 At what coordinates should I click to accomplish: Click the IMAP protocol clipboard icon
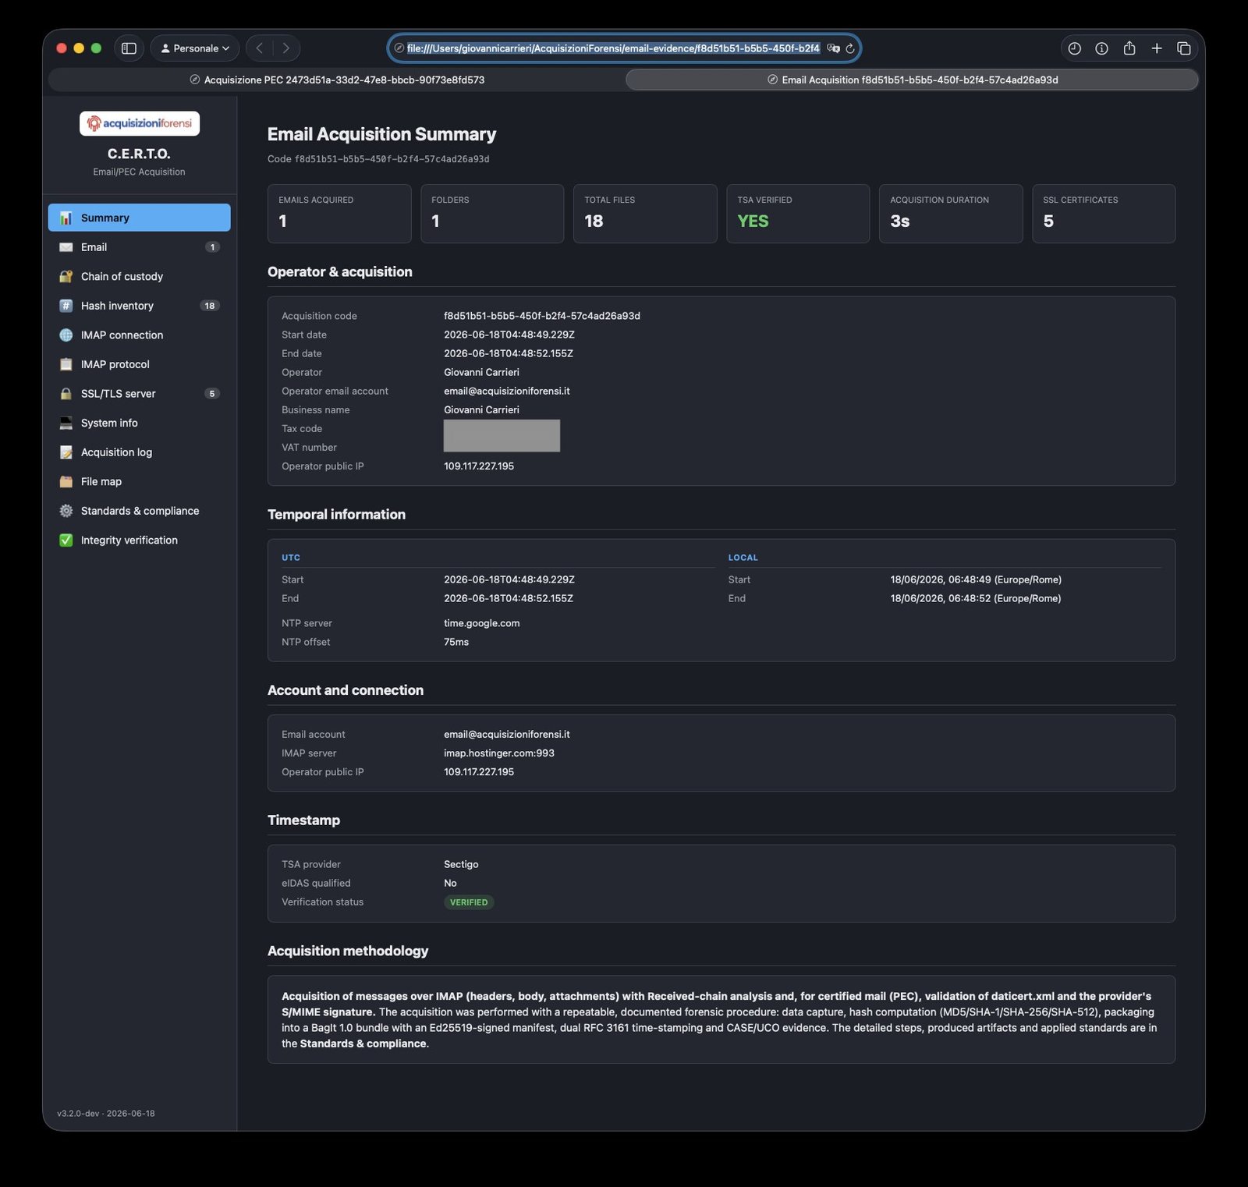66,364
